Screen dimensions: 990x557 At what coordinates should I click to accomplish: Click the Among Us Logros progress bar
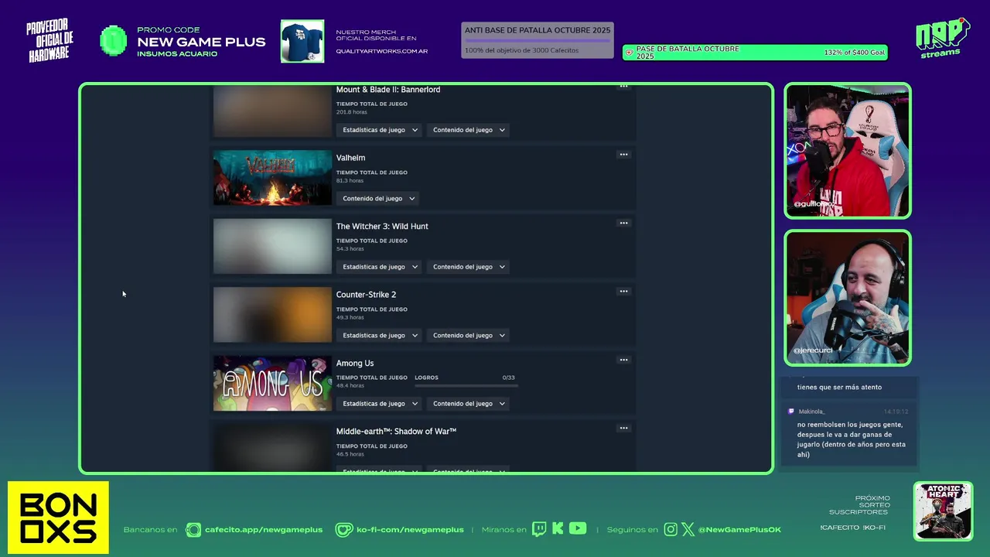click(466, 386)
